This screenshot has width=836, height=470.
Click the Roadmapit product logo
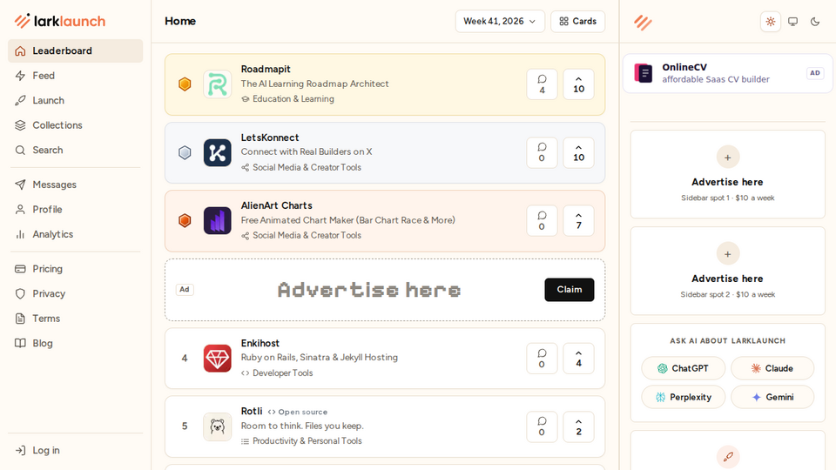pyautogui.click(x=218, y=84)
